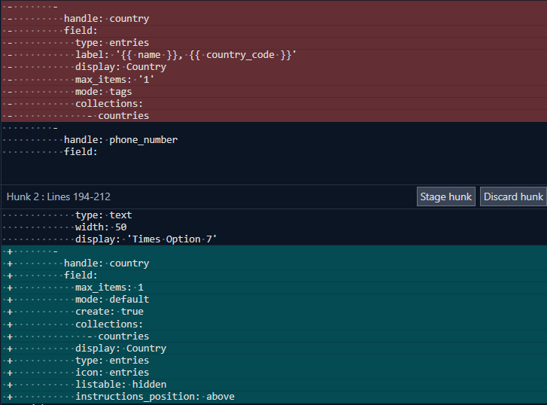Click the Stage hunk button
This screenshot has height=405, width=547.
[446, 196]
